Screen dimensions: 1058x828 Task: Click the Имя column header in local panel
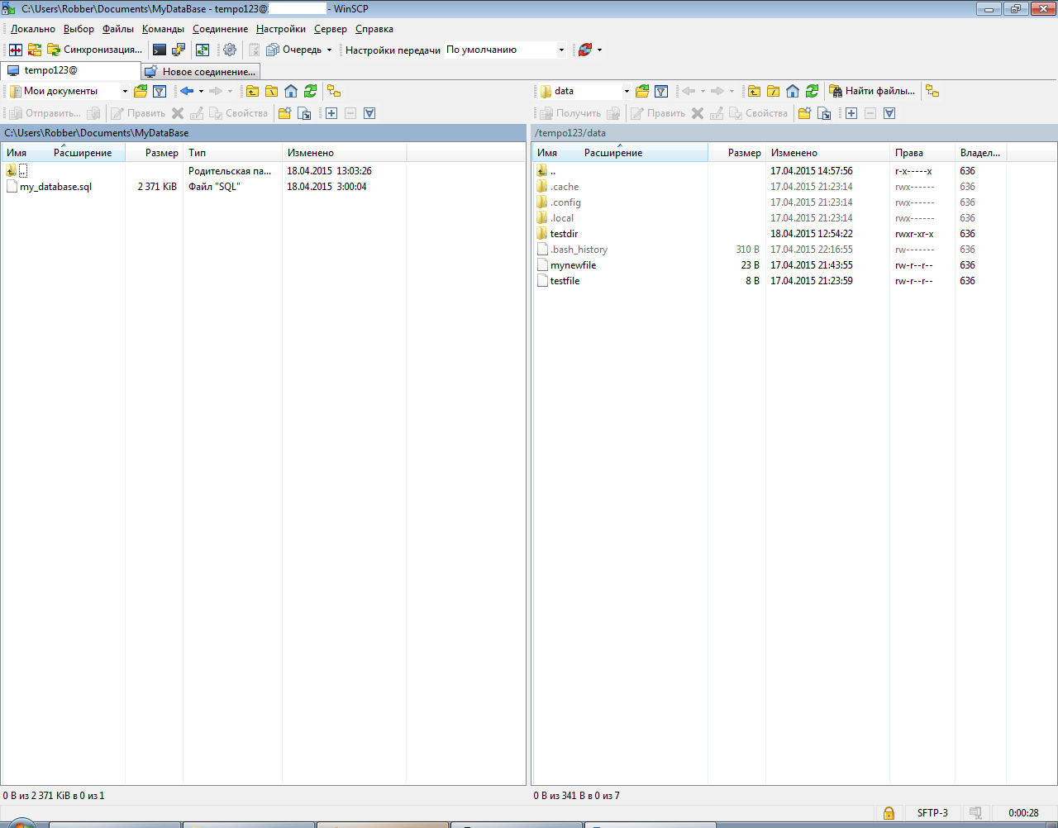[17, 153]
